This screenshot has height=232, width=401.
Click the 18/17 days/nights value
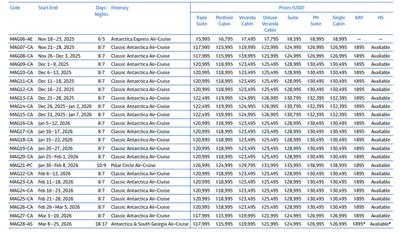pos(101,224)
